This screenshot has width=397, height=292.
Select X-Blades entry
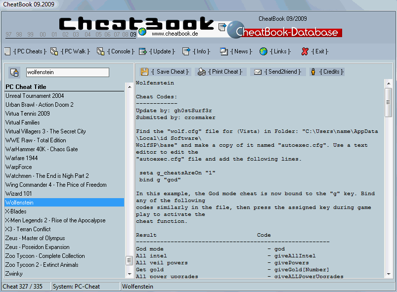(65, 211)
